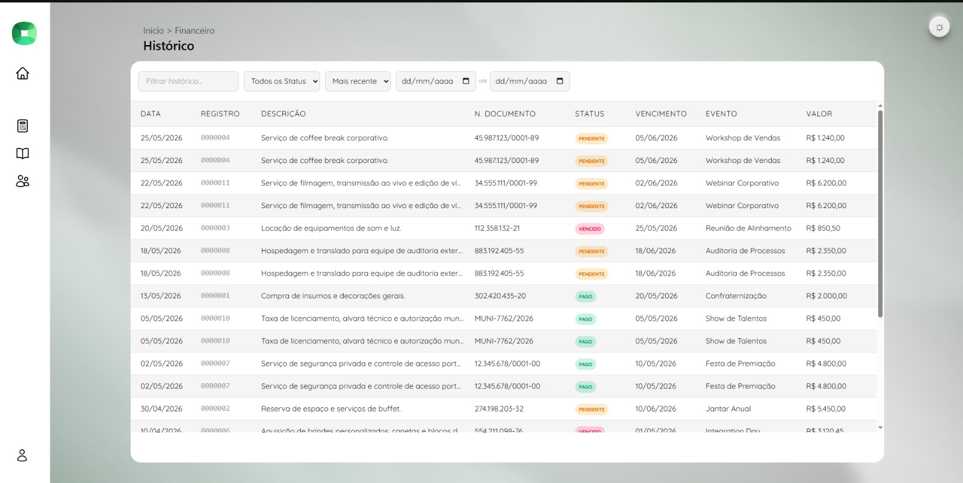
Task: Open the book icon in sidebar
Action: (22, 153)
